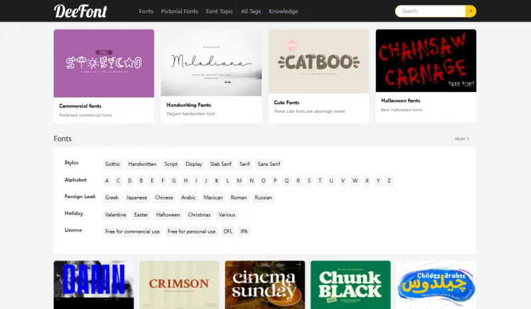Open the Crimson font thumbnail

(x=179, y=284)
